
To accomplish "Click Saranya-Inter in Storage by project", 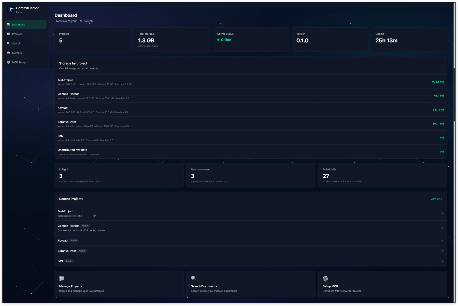I will pos(67,122).
